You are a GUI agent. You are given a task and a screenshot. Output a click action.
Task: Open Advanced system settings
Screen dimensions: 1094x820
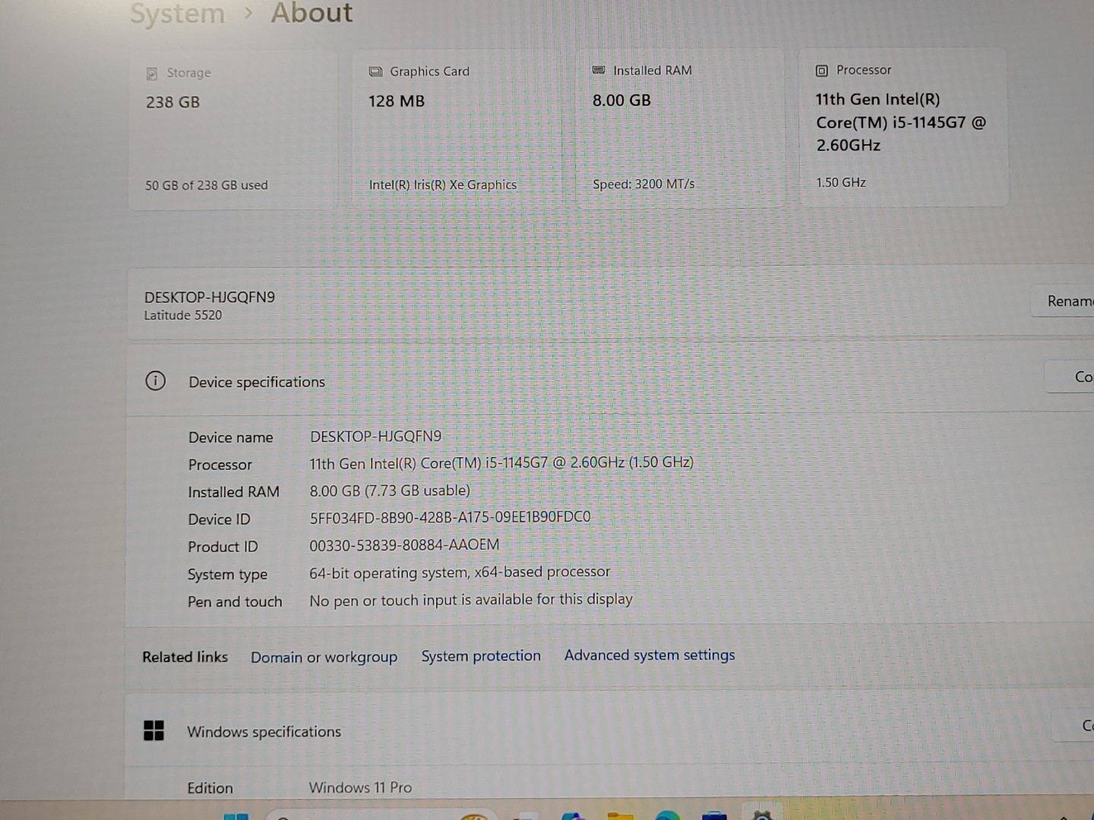[x=649, y=654]
